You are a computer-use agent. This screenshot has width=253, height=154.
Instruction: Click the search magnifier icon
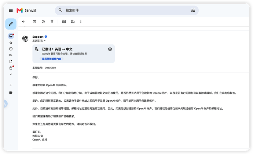60,10
